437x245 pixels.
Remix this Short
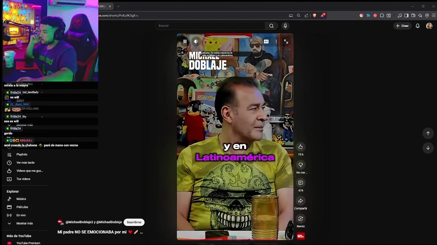coord(300,218)
